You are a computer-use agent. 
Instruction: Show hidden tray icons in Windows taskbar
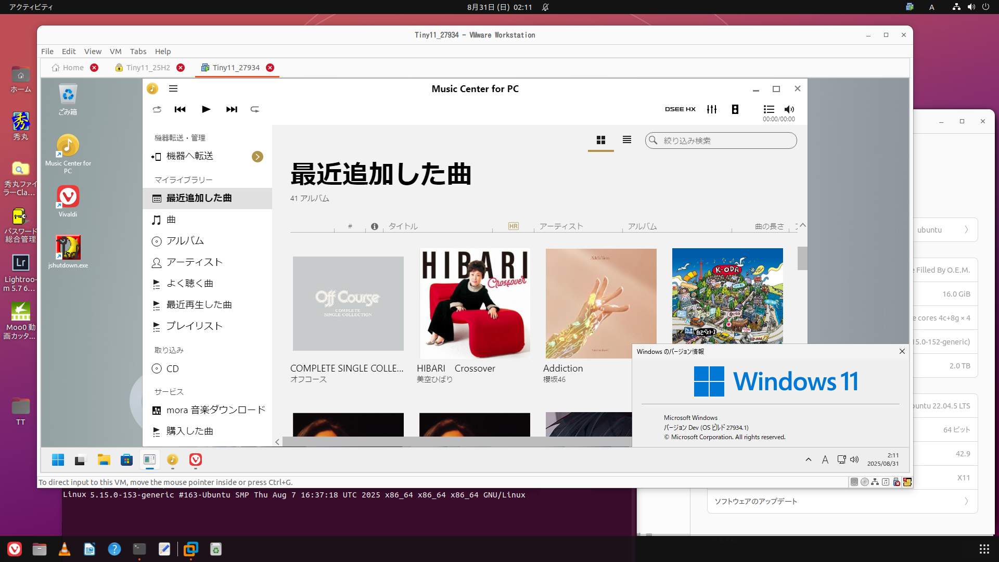(809, 459)
